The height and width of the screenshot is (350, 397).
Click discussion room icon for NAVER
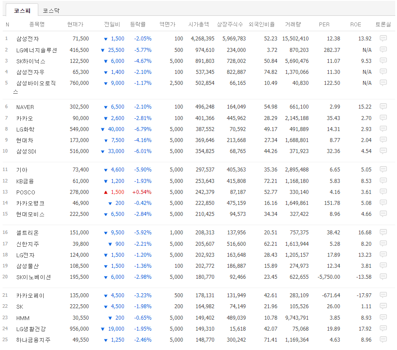[383, 106]
